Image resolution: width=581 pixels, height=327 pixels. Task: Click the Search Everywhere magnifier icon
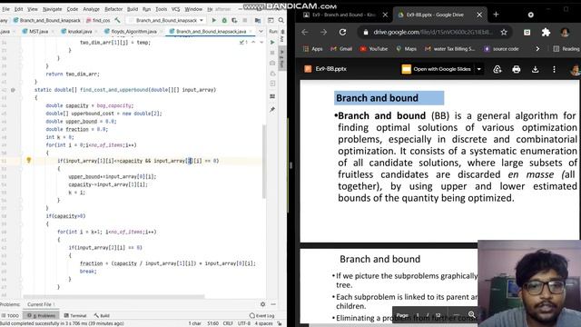[x=281, y=20]
